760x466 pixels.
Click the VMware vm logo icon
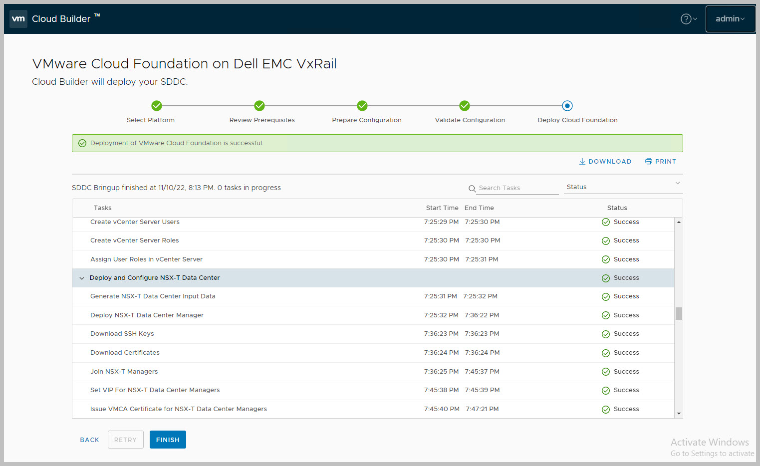[x=18, y=19]
